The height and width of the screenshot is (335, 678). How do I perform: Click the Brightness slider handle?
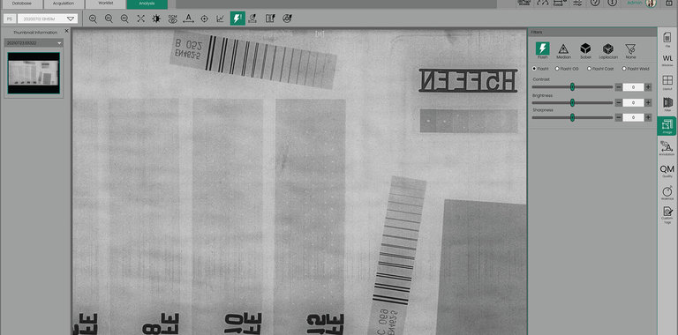(x=572, y=103)
